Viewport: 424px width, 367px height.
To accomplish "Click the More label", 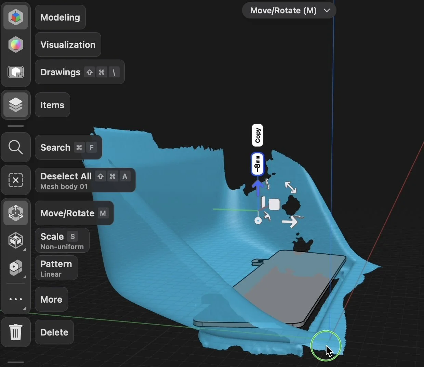I will (x=51, y=299).
